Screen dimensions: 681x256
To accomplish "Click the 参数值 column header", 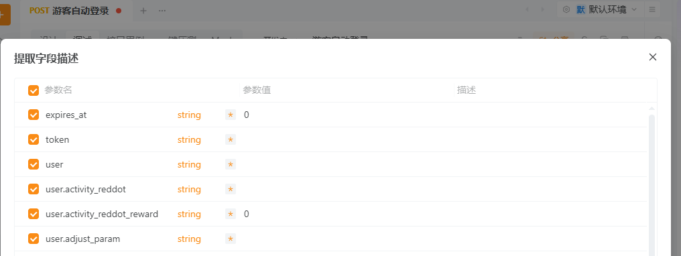I will (x=257, y=90).
